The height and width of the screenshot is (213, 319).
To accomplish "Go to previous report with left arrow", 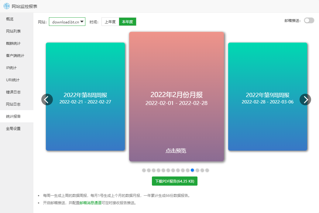I will [x=47, y=100].
